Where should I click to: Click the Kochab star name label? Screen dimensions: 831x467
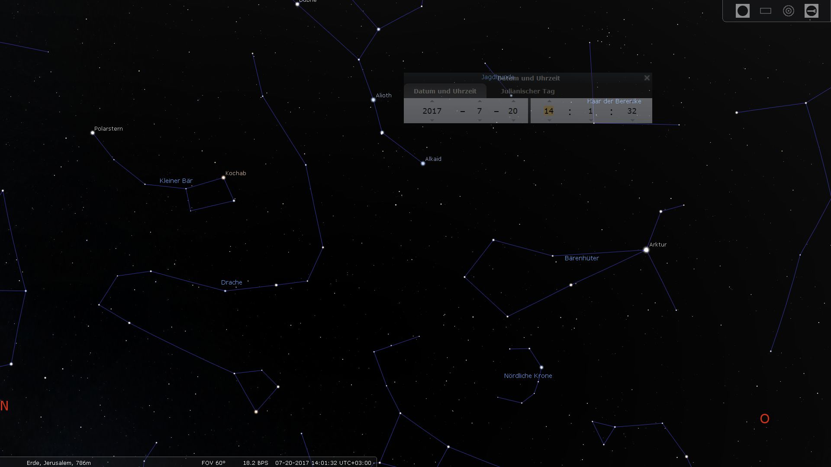pos(236,173)
